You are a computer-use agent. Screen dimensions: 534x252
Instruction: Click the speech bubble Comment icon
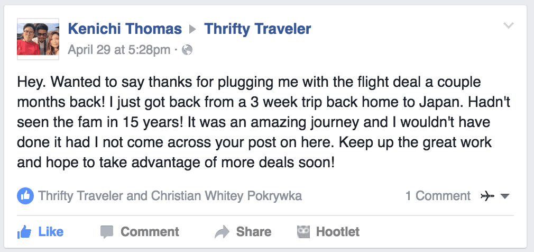pos(107,231)
